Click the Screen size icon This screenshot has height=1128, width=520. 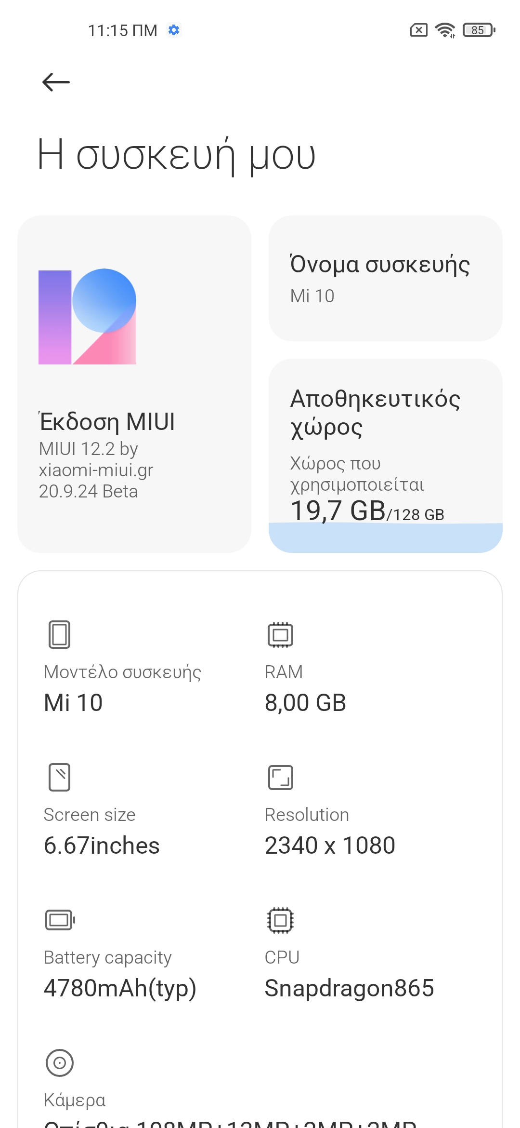pos(59,777)
